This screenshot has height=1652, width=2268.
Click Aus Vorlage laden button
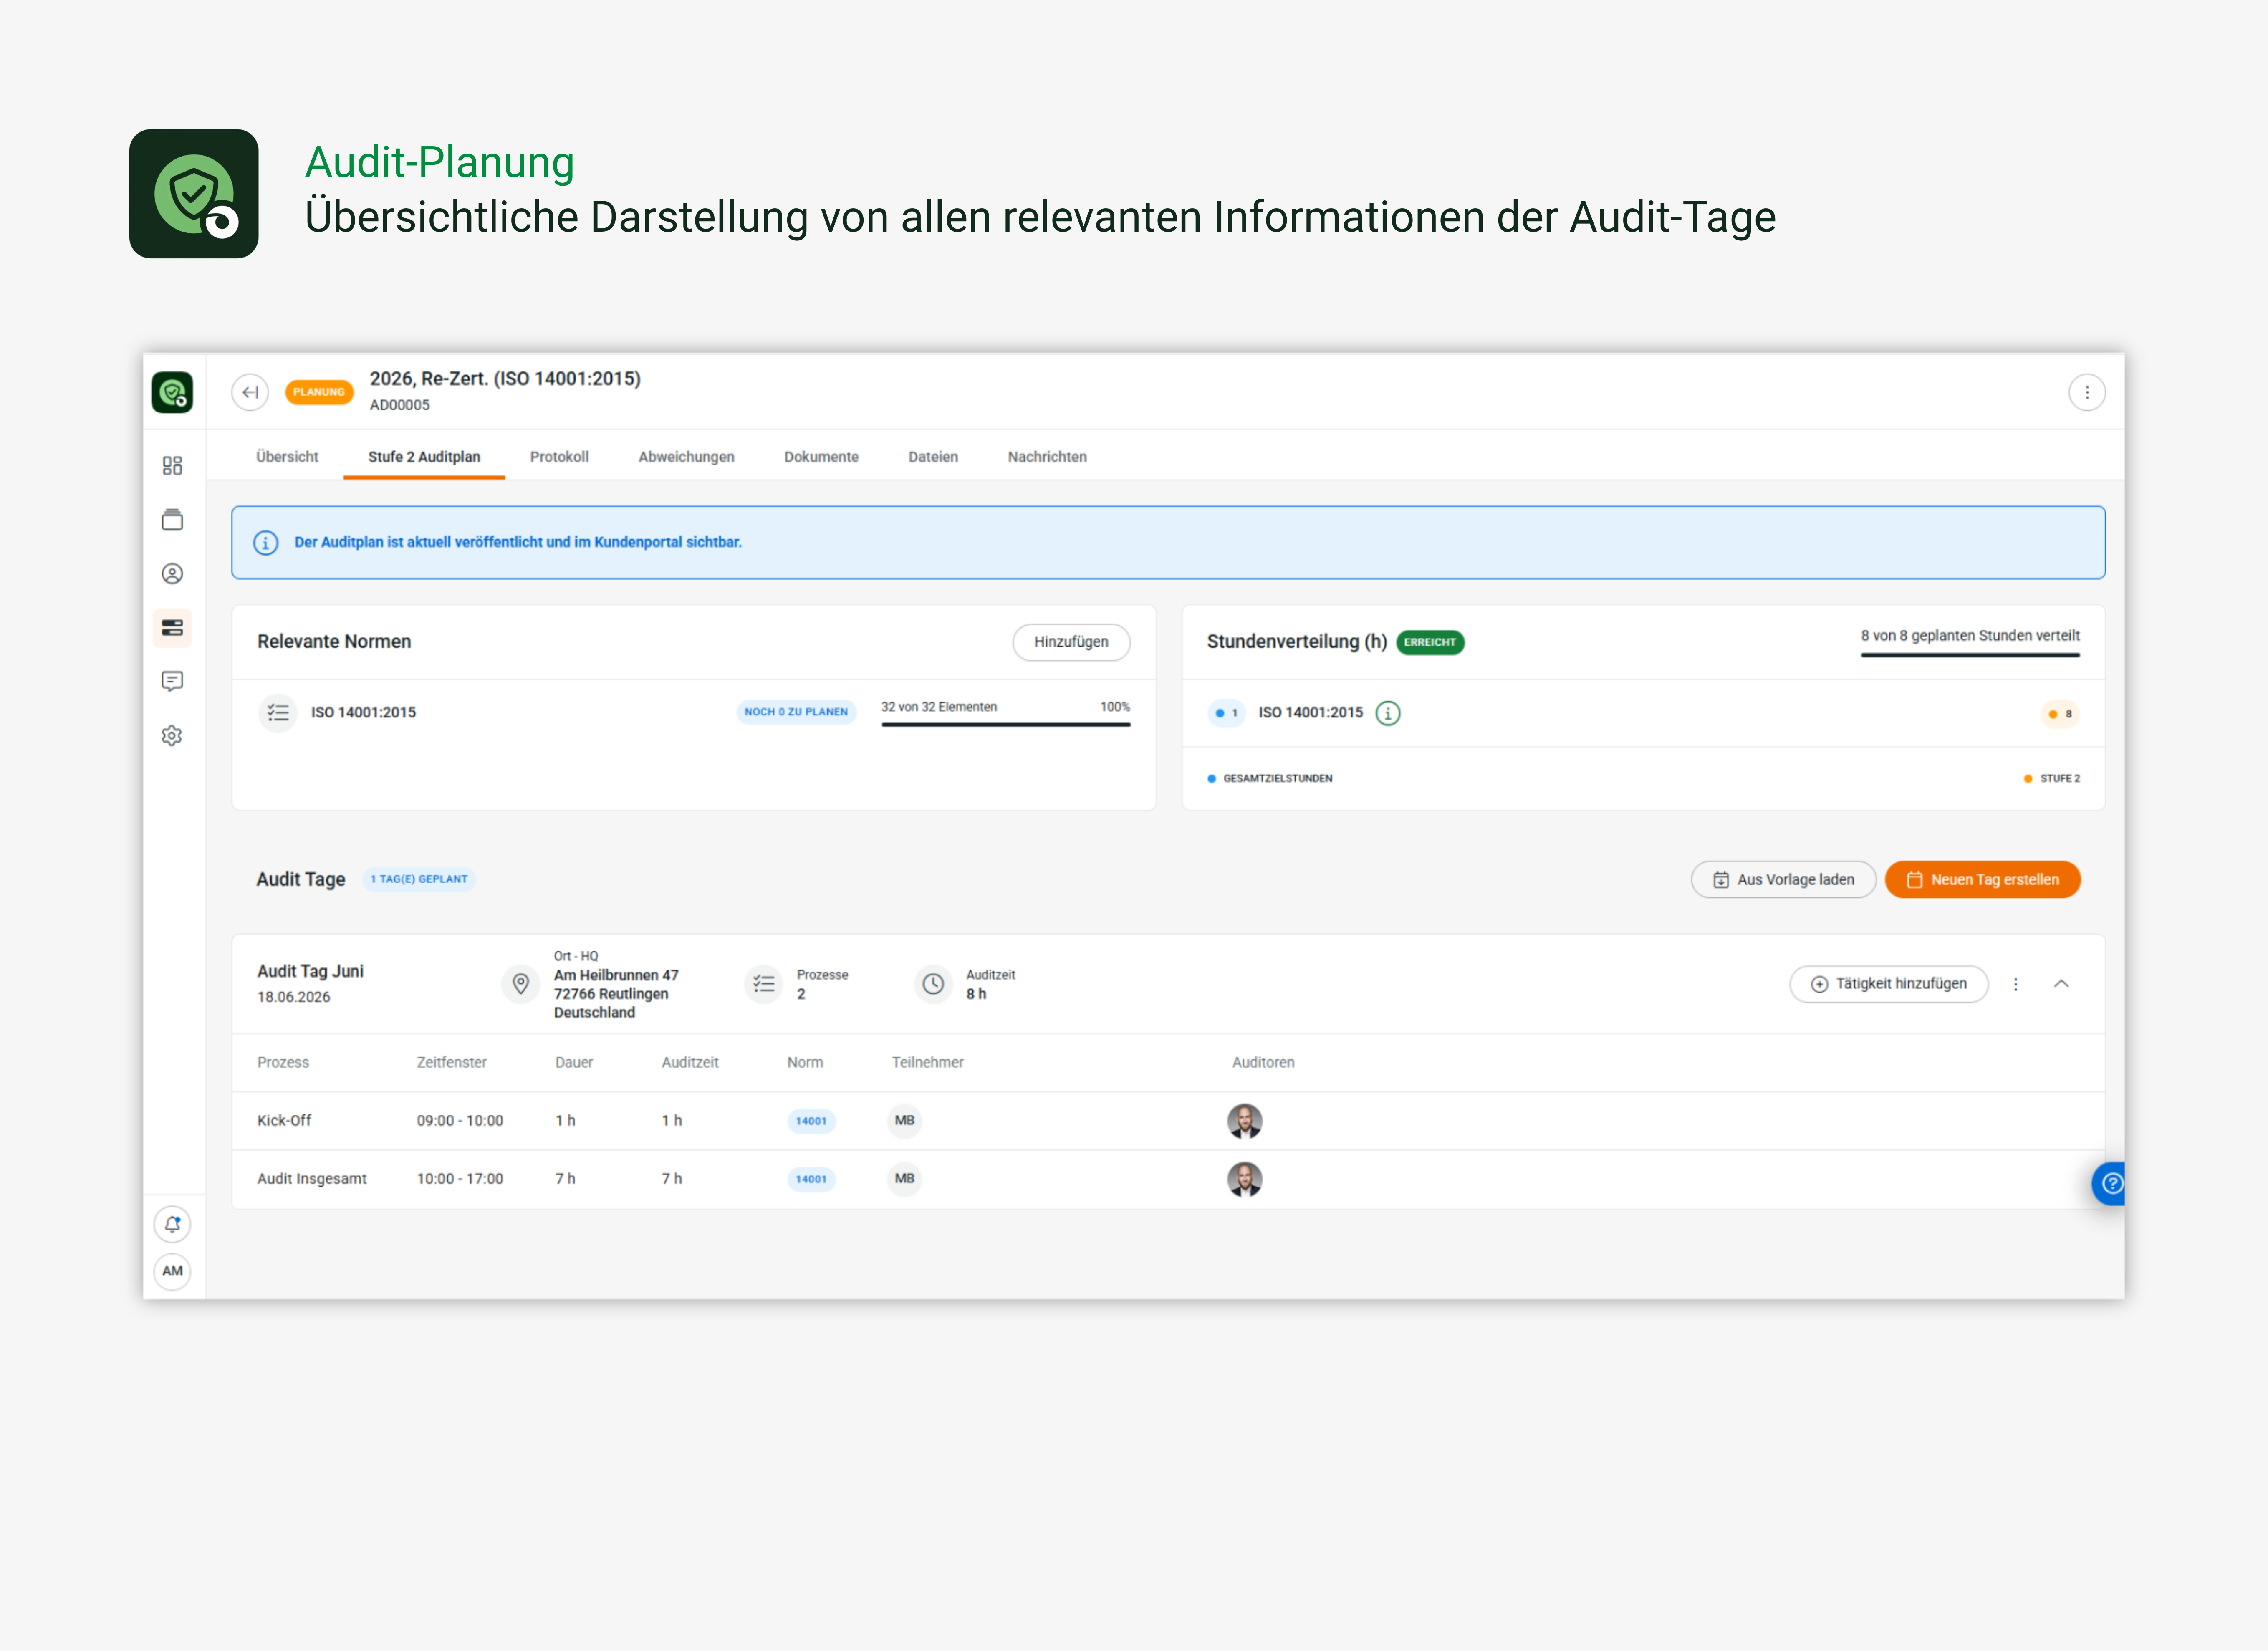1783,880
